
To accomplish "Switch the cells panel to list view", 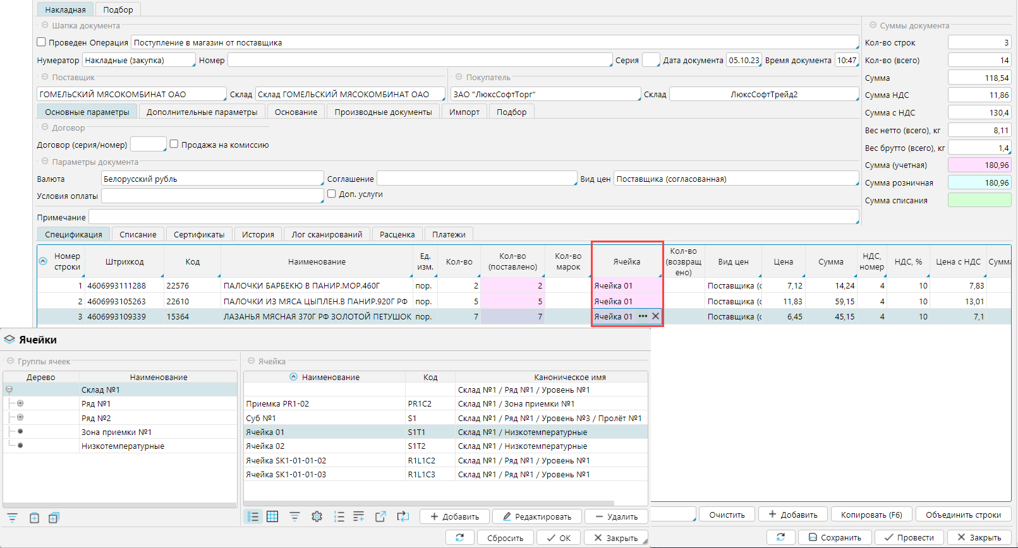I will point(253,516).
